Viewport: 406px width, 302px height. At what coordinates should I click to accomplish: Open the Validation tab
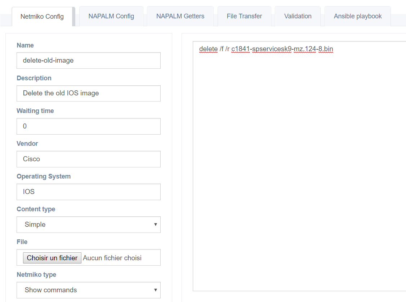[298, 16]
